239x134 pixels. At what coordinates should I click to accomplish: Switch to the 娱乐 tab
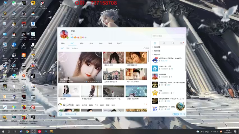pyautogui.click(x=82, y=43)
